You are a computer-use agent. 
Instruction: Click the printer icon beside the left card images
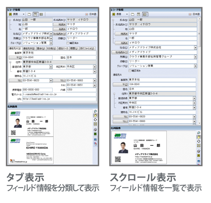(x=95, y=130)
